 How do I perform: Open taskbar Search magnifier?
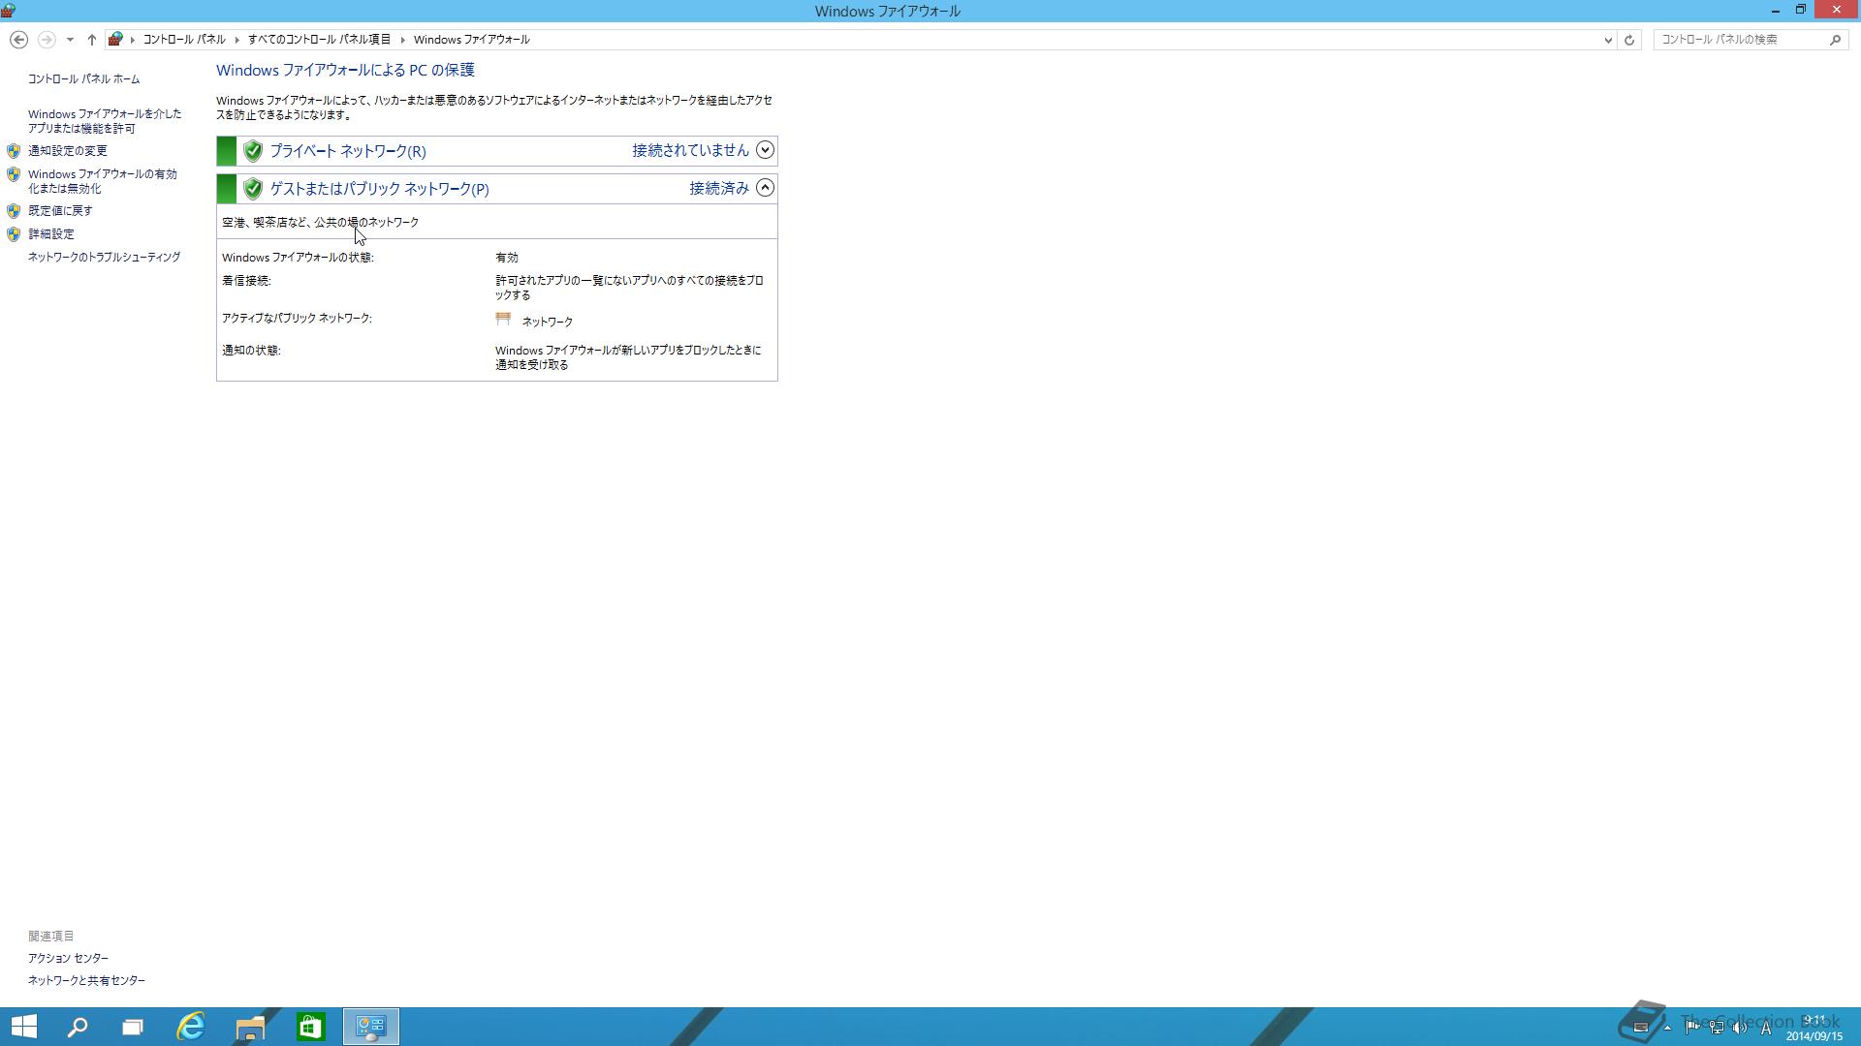click(78, 1027)
